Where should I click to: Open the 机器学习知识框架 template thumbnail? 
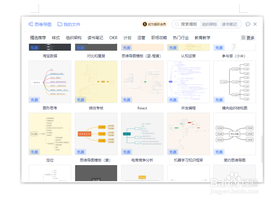[x=188, y=134]
